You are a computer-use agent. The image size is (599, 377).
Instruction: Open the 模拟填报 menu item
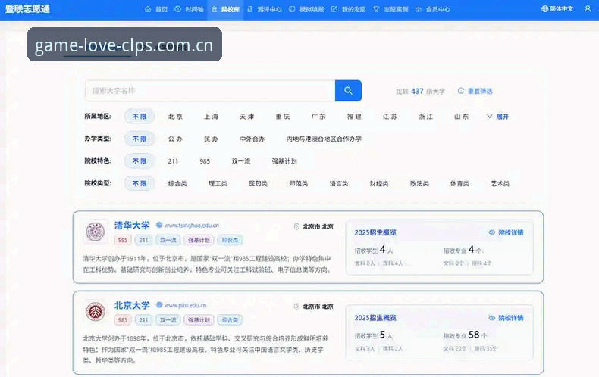point(306,9)
